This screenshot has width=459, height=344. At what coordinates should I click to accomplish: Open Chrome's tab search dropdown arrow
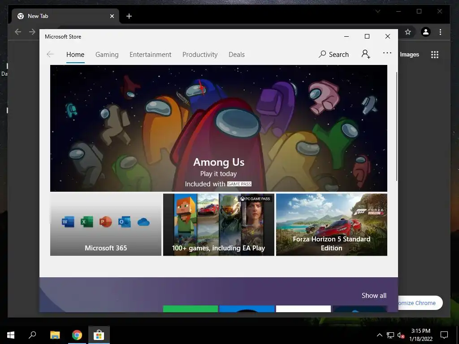[378, 11]
